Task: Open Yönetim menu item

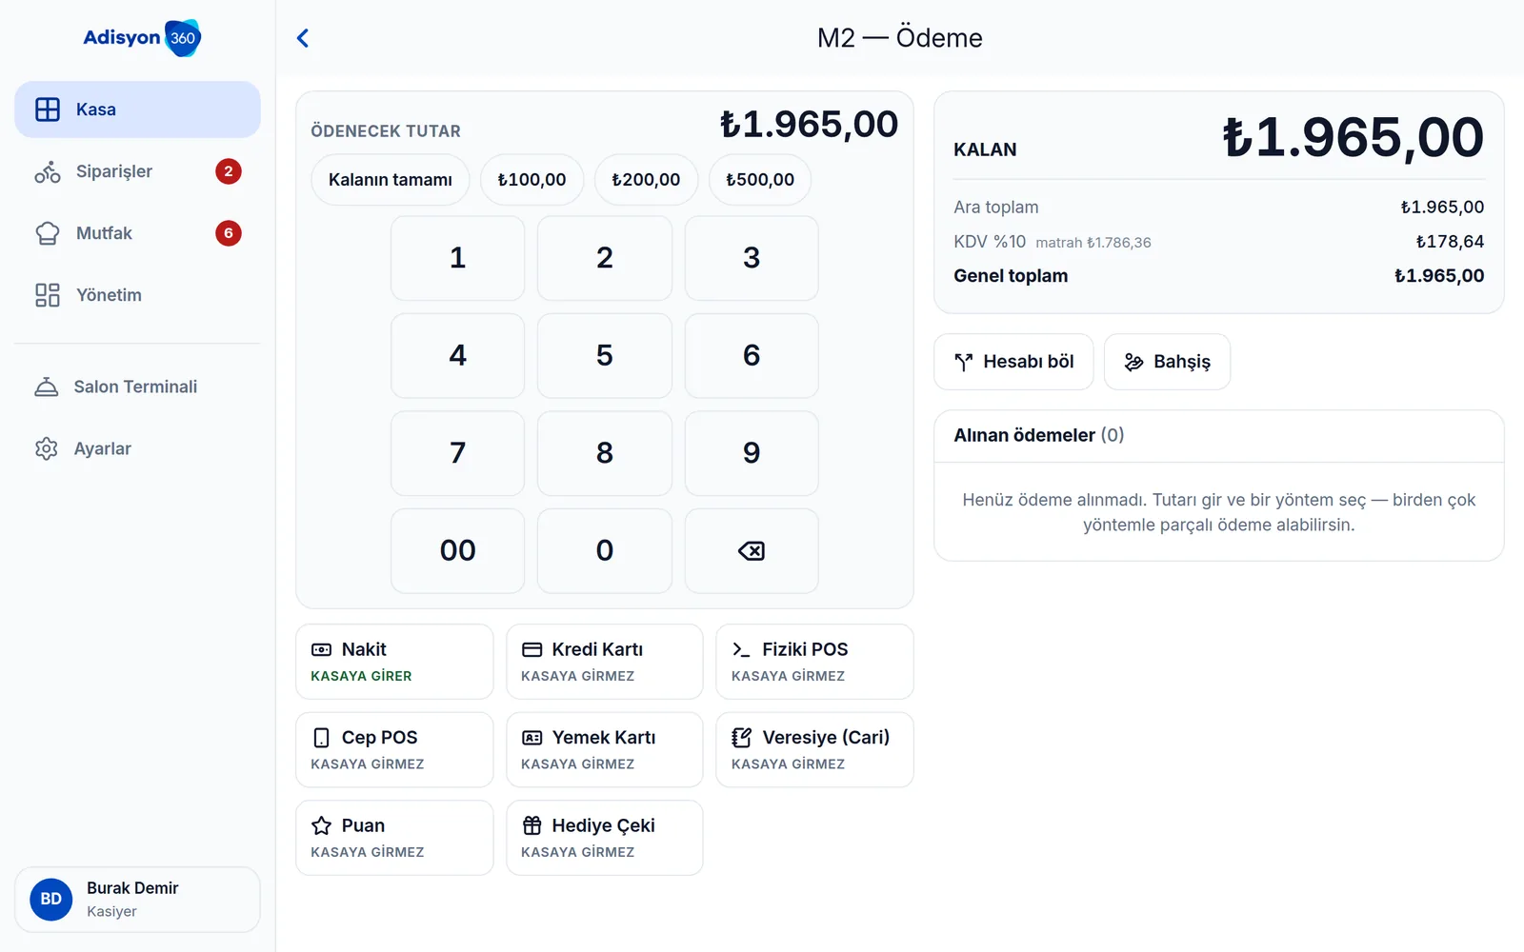Action: [137, 295]
